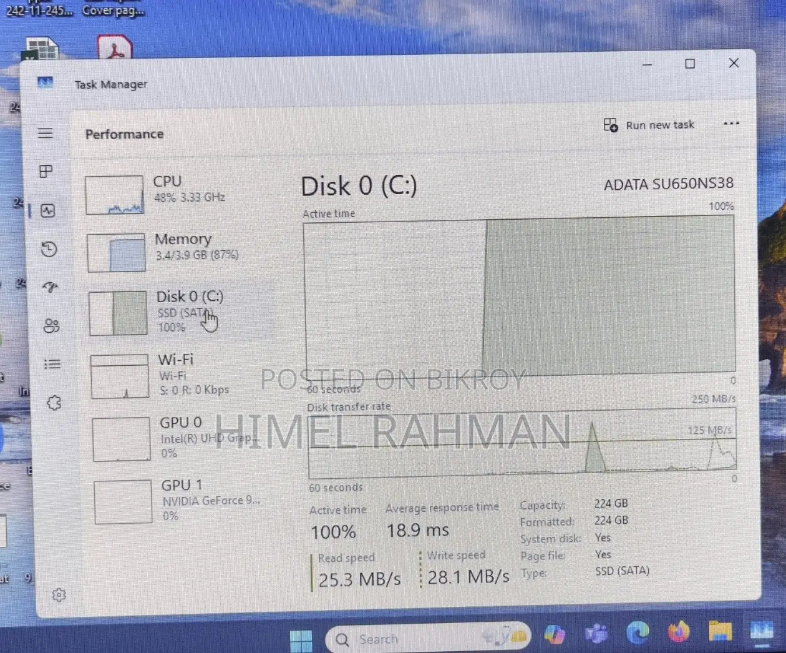Open Windows Start menu button
Viewport: 786px width, 653px height.
click(x=301, y=641)
